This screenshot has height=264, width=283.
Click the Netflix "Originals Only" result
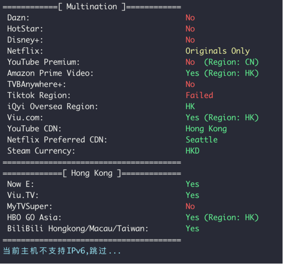217,51
